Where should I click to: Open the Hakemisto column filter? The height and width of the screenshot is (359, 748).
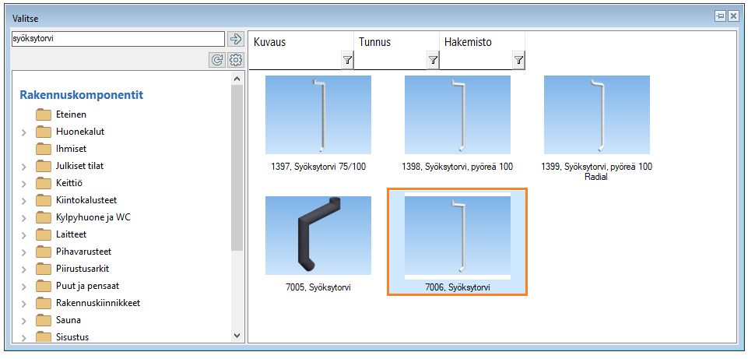pos(518,60)
